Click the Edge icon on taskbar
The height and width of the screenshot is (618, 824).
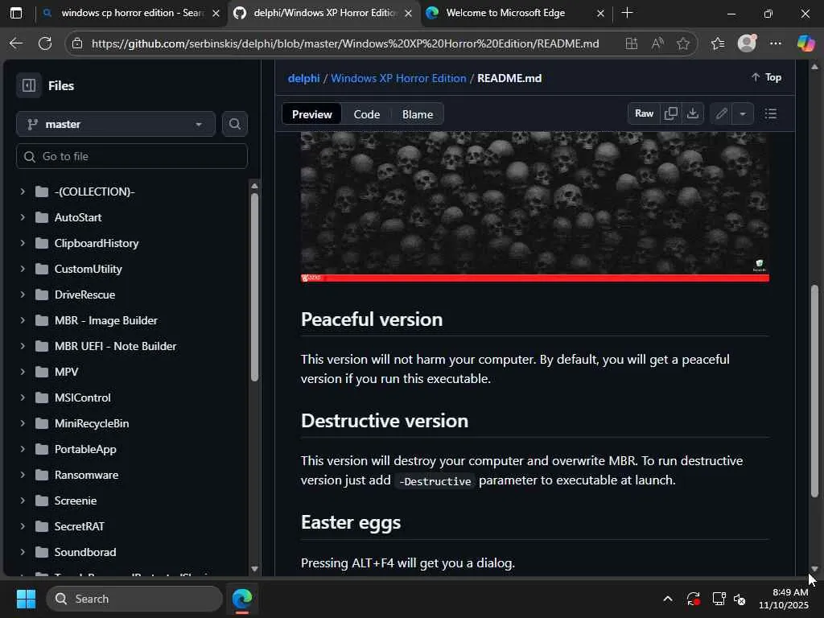[241, 599]
